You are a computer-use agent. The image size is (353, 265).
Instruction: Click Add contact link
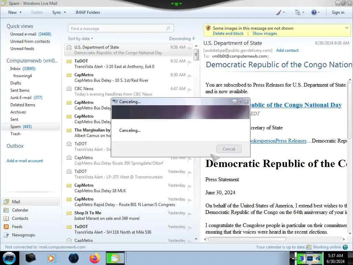pos(287,50)
